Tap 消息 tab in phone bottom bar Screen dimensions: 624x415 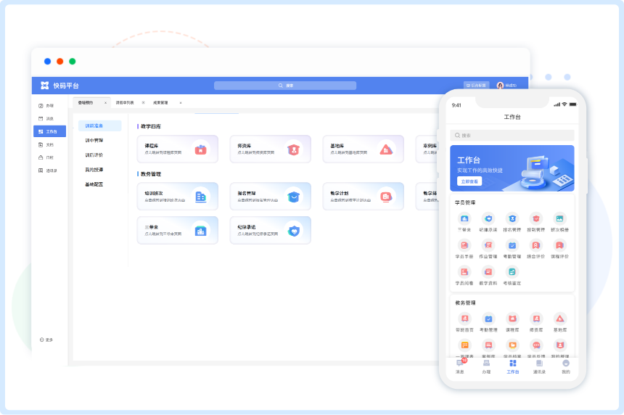coord(460,366)
